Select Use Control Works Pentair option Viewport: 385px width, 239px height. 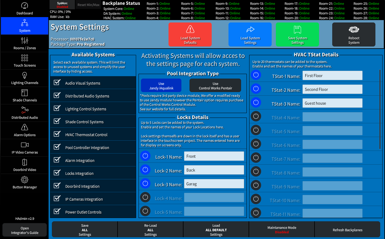[x=215, y=86]
